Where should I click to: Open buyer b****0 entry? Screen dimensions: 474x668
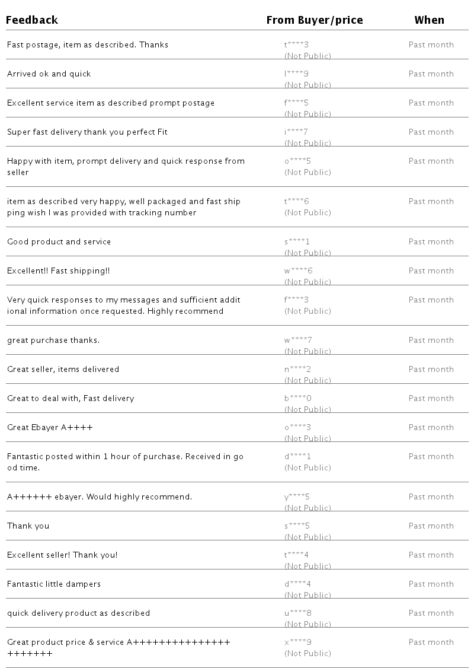tap(297, 399)
